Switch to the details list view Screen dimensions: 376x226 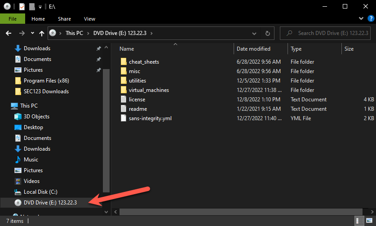point(359,221)
